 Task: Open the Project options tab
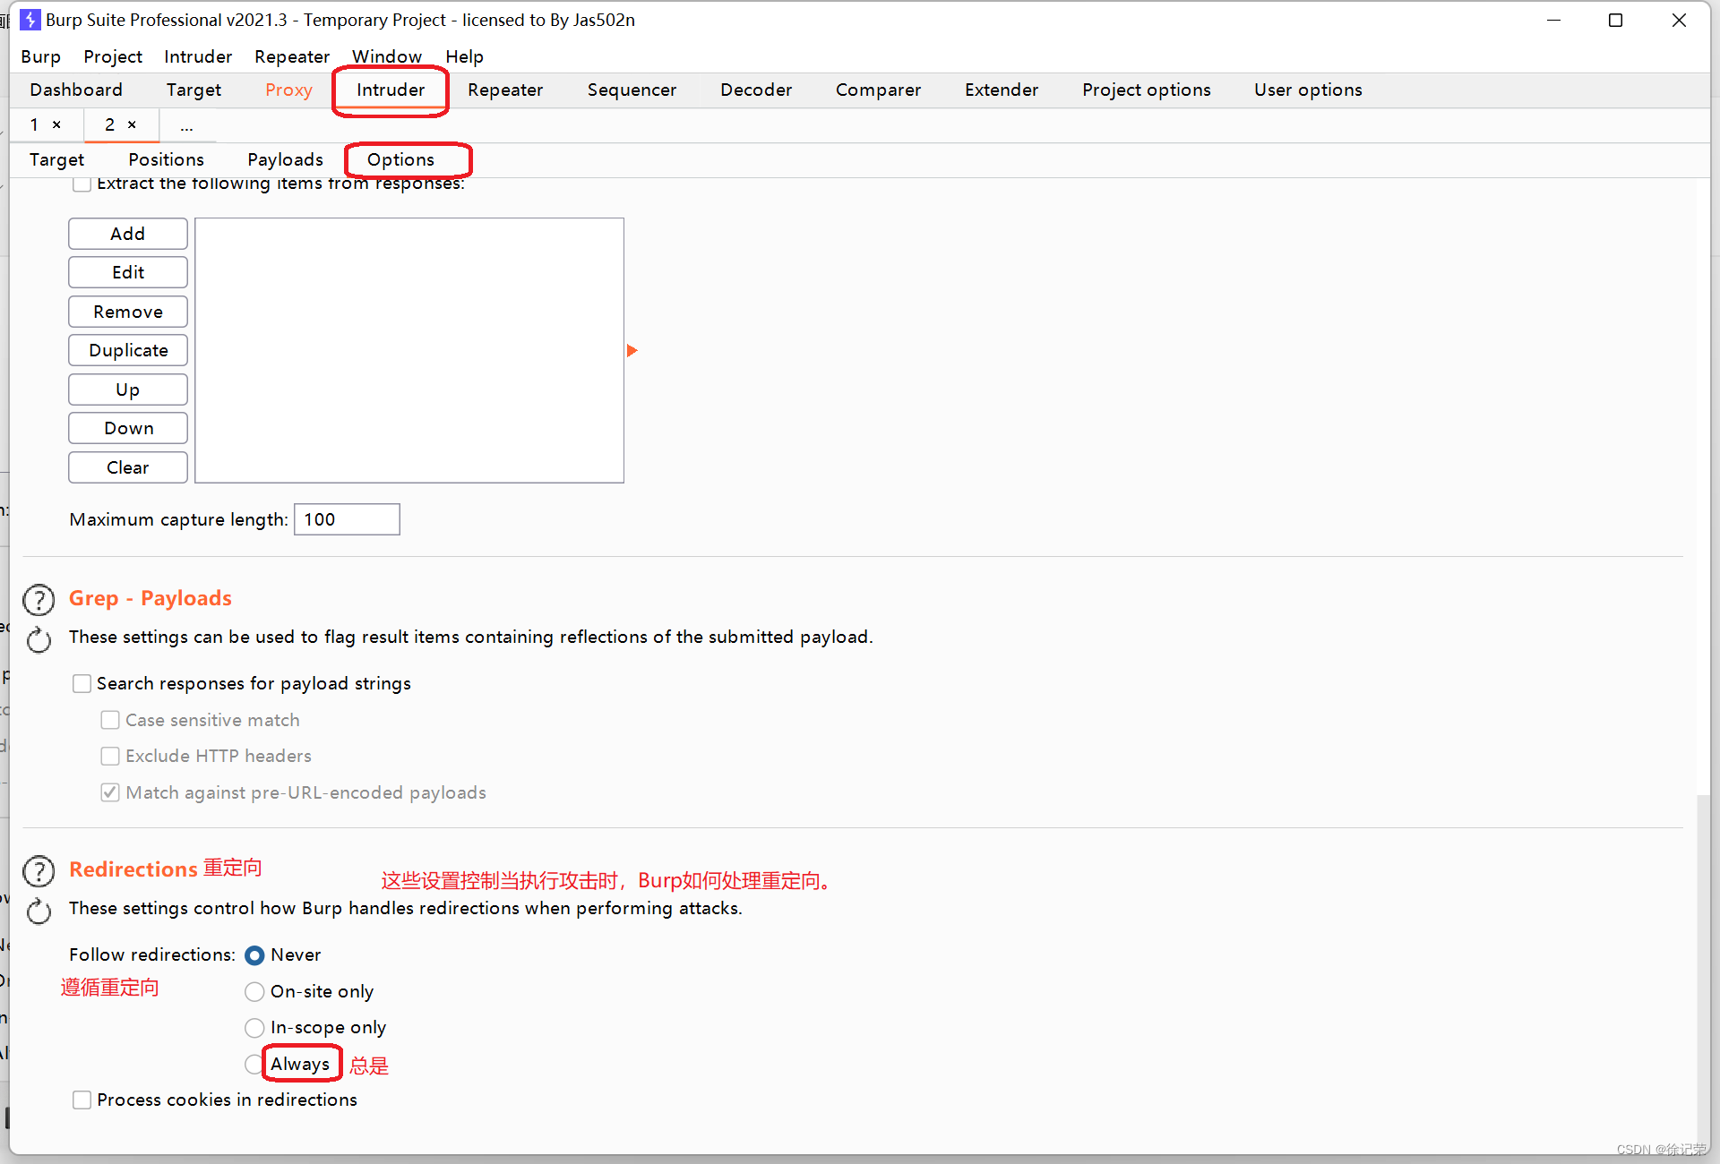[x=1146, y=90]
